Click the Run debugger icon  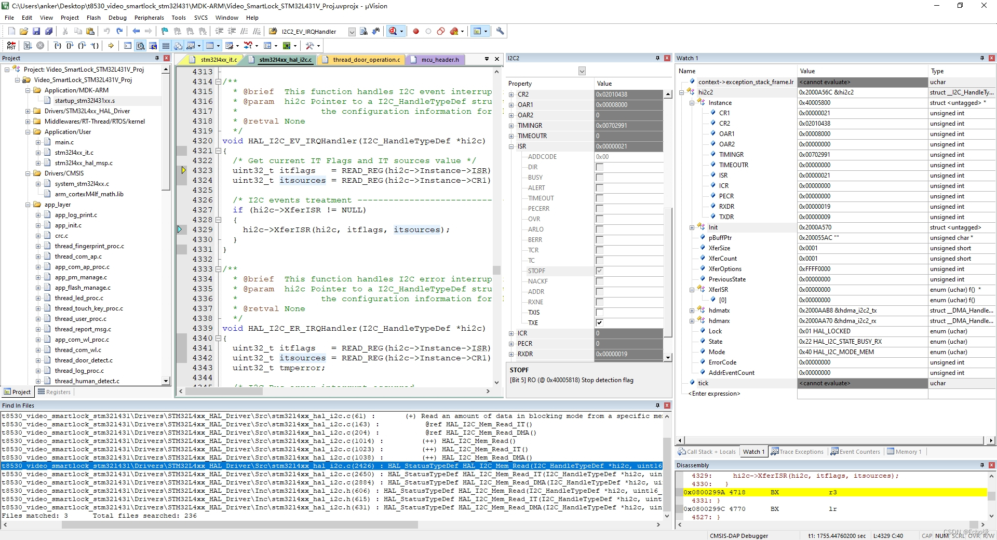[x=28, y=46]
